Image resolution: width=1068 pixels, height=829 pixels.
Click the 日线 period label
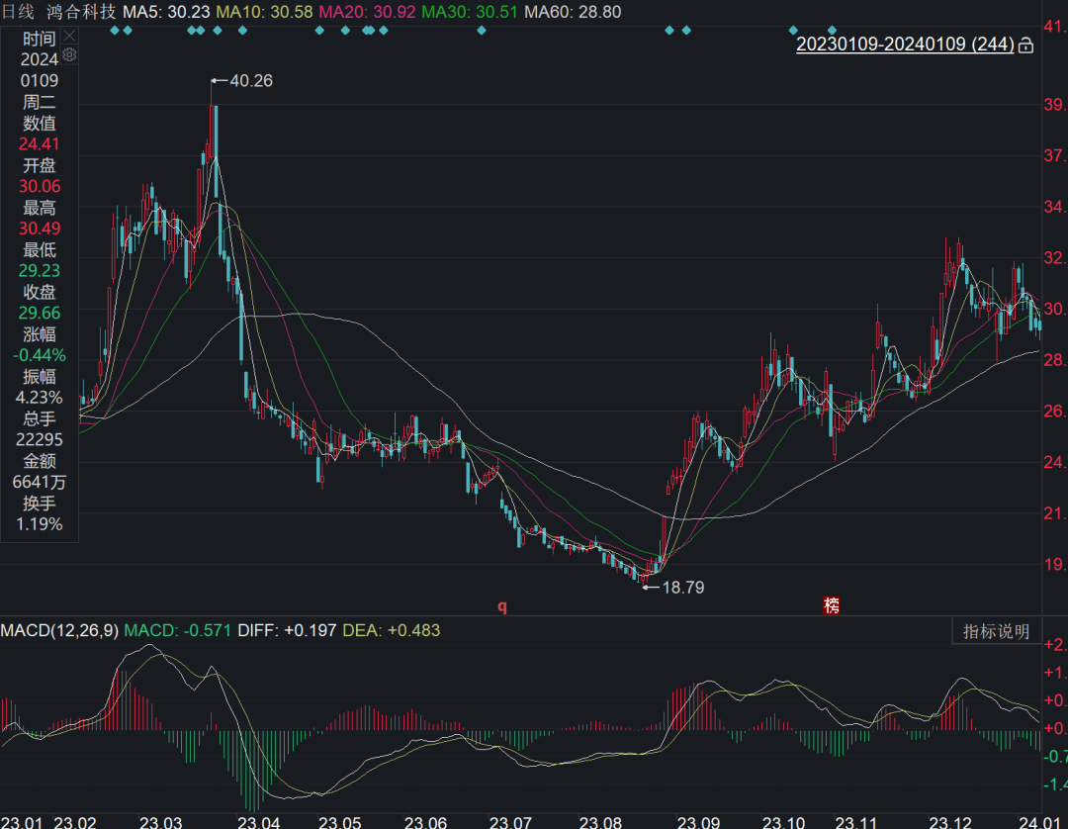coord(18,12)
